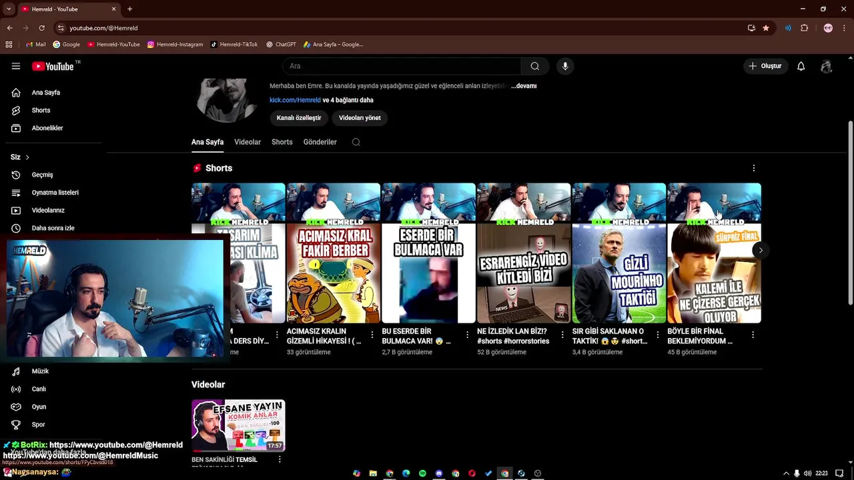Open Chrome tab search dropdown arrow
Viewport: 854px width, 480px height.
click(x=9, y=9)
